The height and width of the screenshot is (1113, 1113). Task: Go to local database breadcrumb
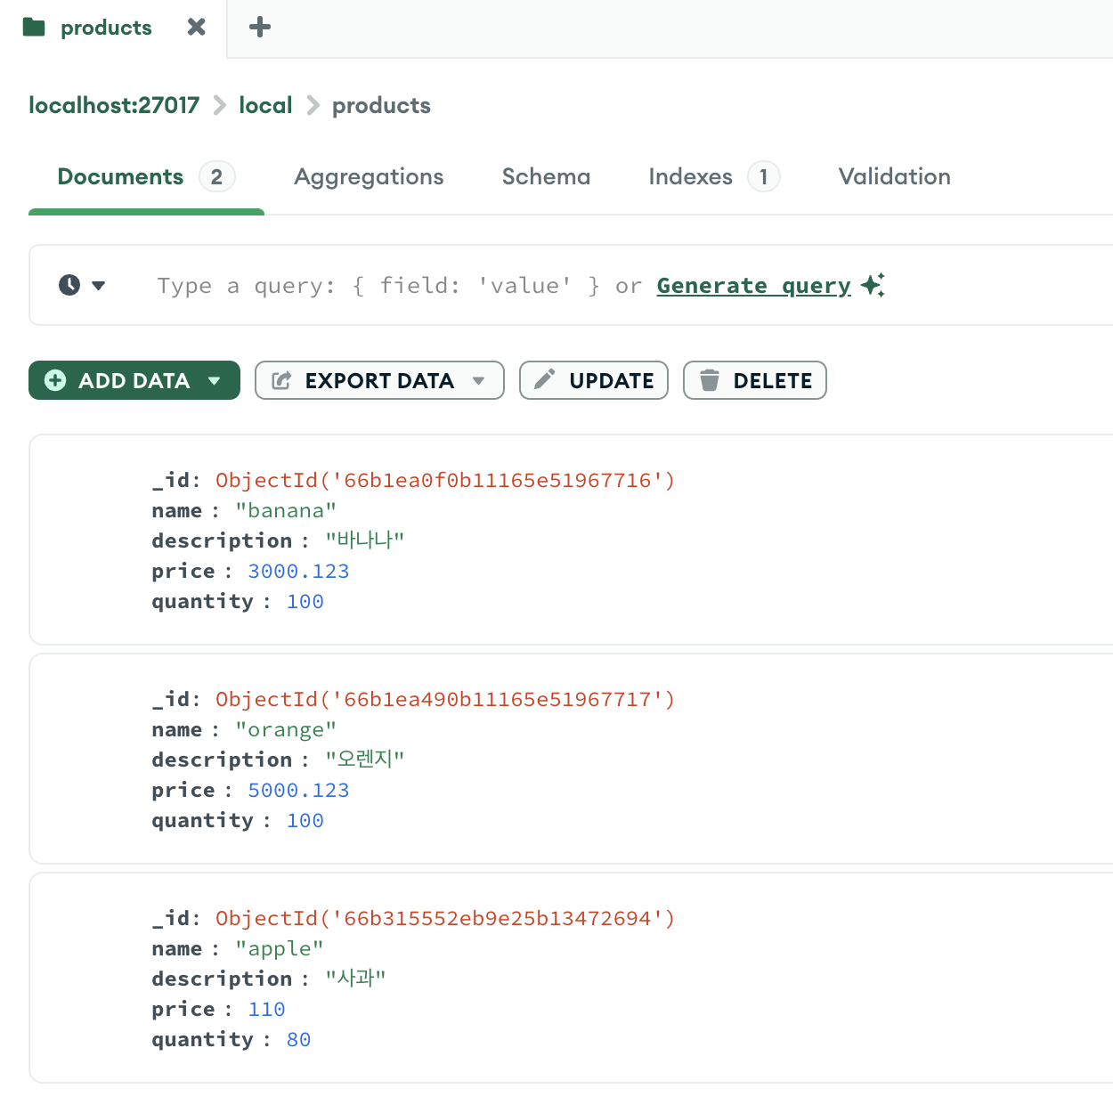click(x=265, y=105)
